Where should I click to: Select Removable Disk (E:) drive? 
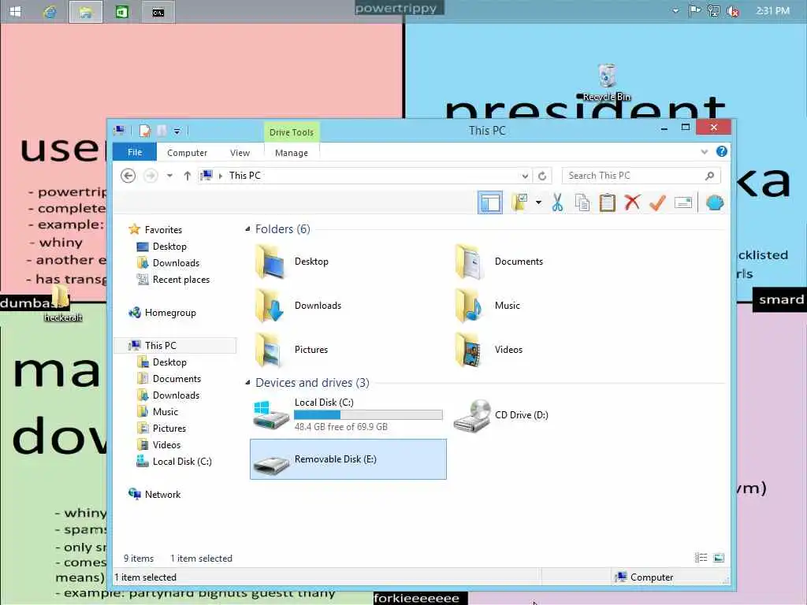348,459
